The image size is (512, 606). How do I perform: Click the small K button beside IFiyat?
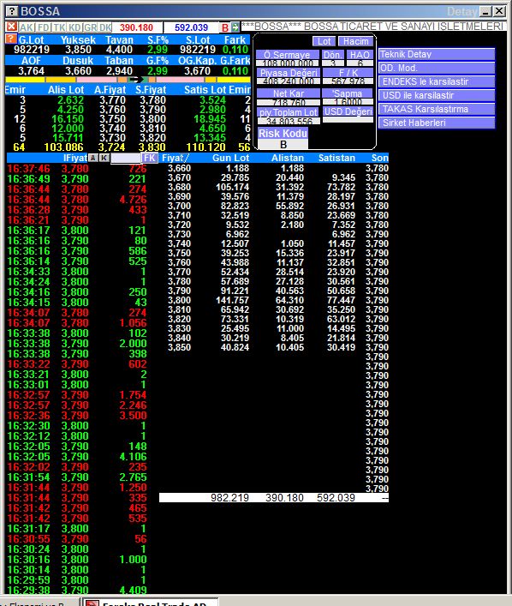pyautogui.click(x=104, y=158)
